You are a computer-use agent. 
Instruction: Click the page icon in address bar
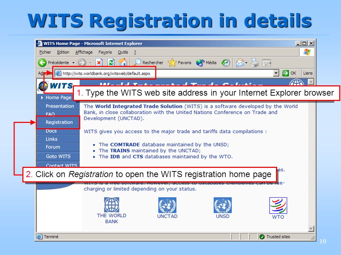coord(58,73)
